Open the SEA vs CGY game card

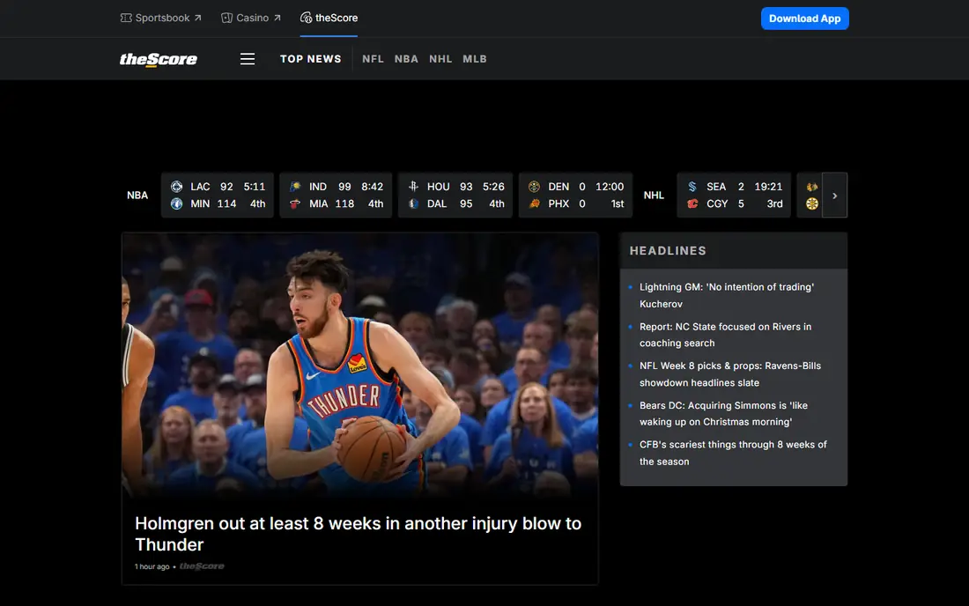point(734,196)
